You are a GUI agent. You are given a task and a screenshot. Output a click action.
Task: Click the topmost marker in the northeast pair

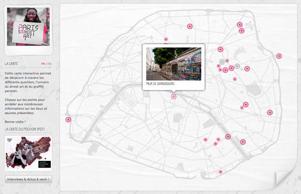tap(239, 25)
